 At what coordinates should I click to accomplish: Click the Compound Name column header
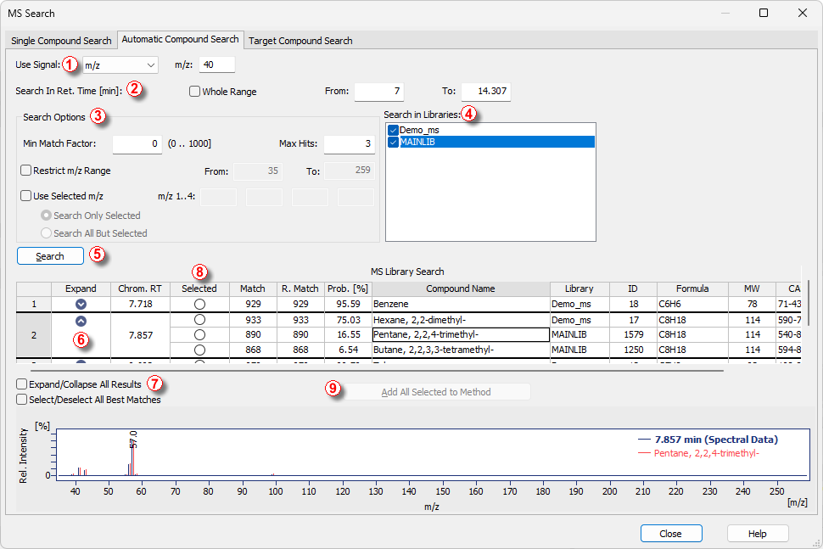(x=461, y=289)
